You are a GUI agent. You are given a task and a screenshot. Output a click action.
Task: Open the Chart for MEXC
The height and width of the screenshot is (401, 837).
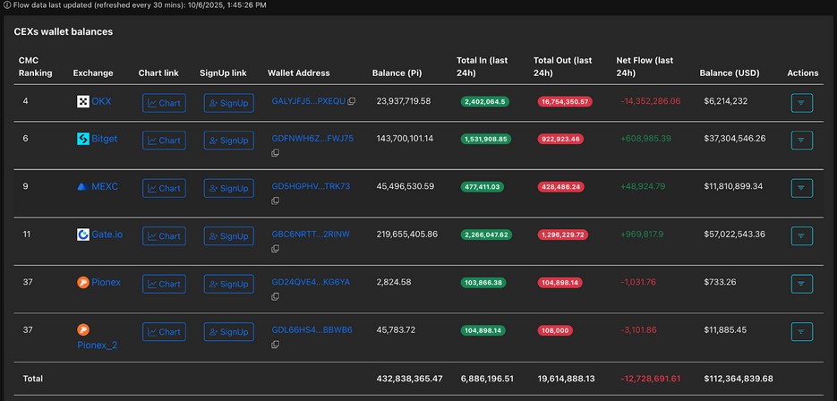[x=164, y=188]
